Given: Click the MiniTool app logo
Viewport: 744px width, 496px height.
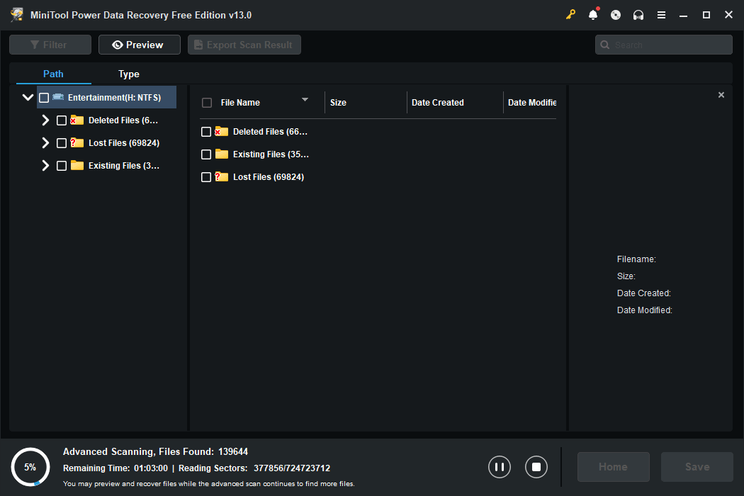Looking at the screenshot, I should pos(17,15).
